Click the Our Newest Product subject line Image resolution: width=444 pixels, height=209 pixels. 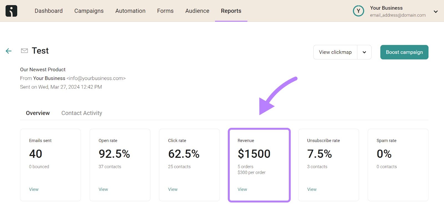coord(43,69)
